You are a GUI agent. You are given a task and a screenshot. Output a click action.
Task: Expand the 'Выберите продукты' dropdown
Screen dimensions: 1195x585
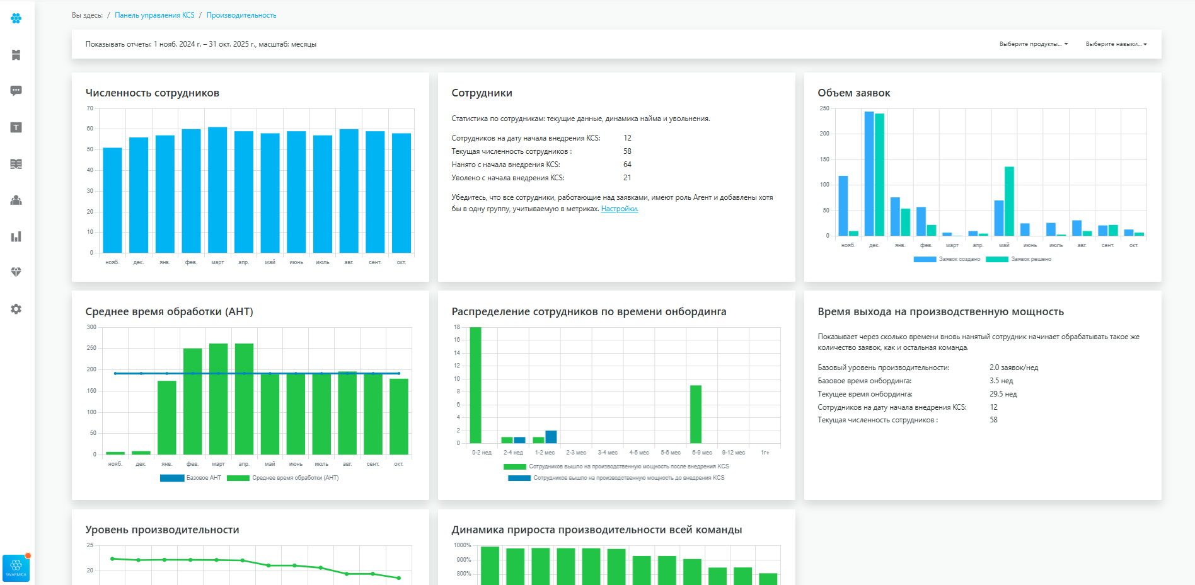(1033, 44)
